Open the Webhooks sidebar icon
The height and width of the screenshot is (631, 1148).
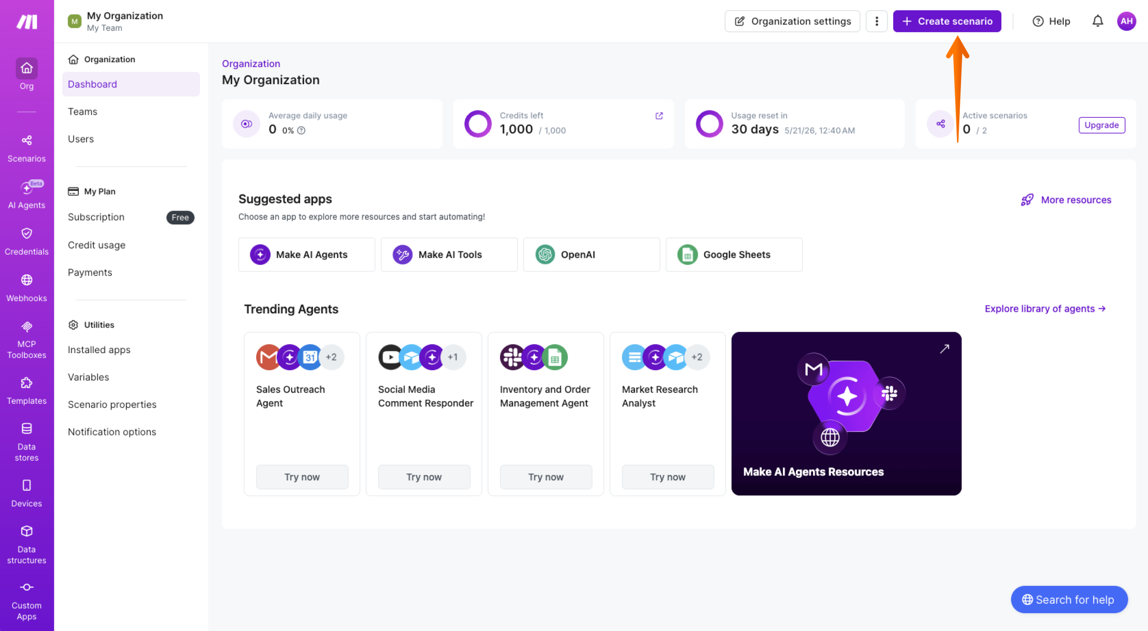[x=26, y=288]
